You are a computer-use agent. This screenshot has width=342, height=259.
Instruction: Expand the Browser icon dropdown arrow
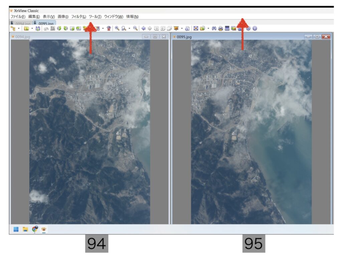19,29
